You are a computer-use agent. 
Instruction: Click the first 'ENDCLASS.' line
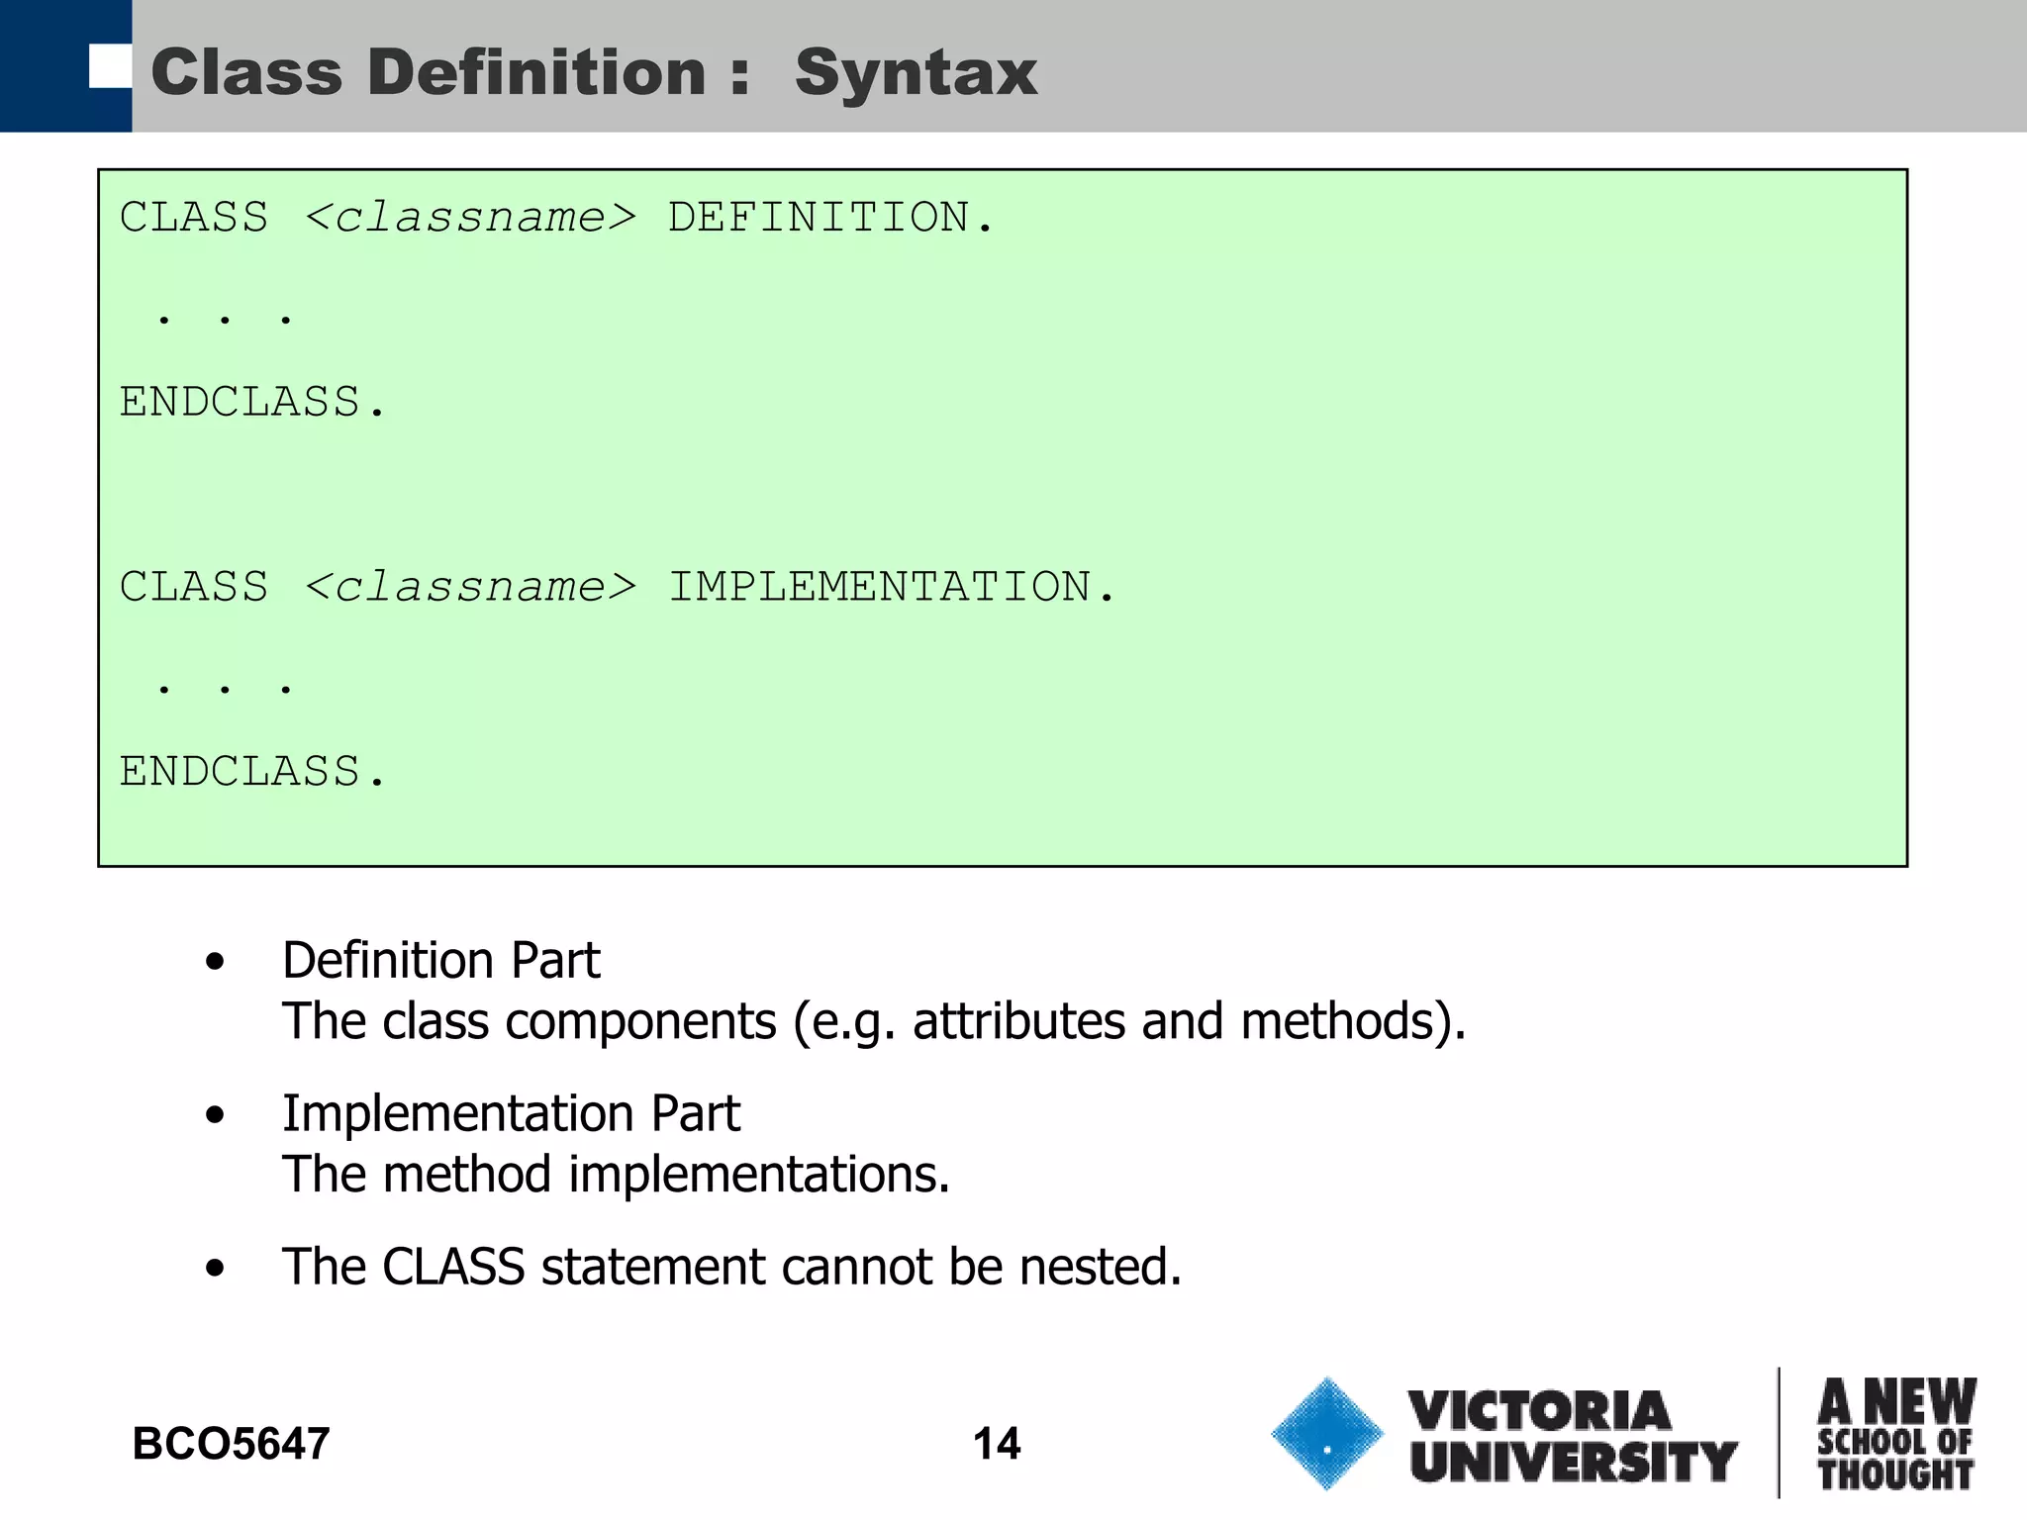coord(252,402)
